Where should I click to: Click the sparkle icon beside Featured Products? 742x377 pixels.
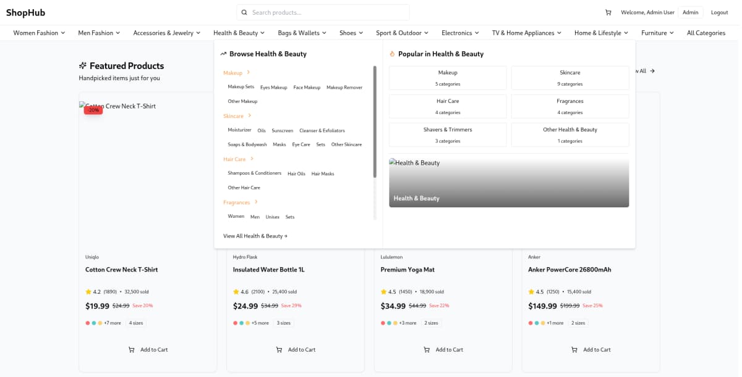83,65
